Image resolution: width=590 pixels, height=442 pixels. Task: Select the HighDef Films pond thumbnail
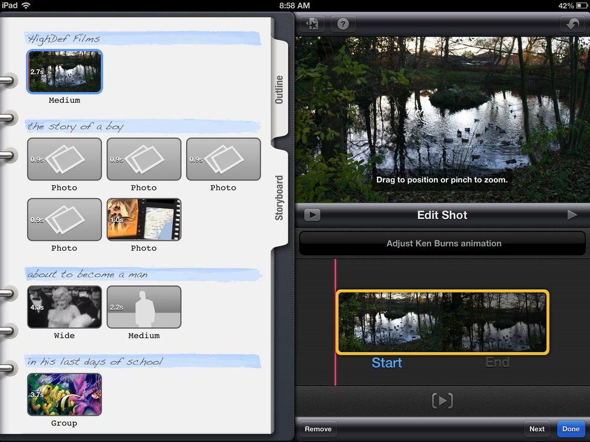tap(64, 72)
